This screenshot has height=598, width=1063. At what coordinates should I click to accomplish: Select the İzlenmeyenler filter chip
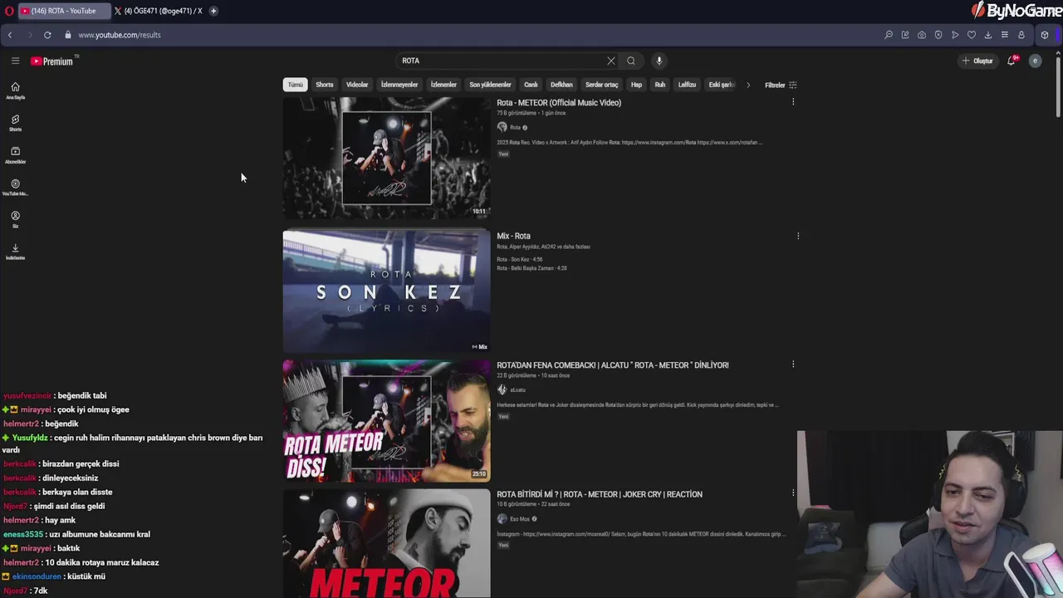pos(399,85)
